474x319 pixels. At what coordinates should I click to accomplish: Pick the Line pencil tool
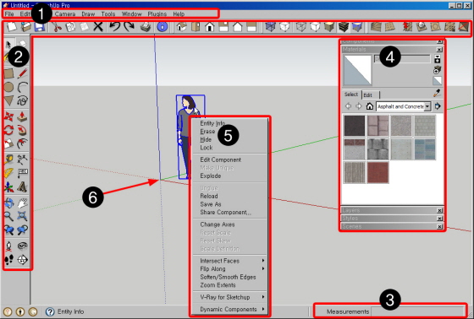click(x=22, y=73)
